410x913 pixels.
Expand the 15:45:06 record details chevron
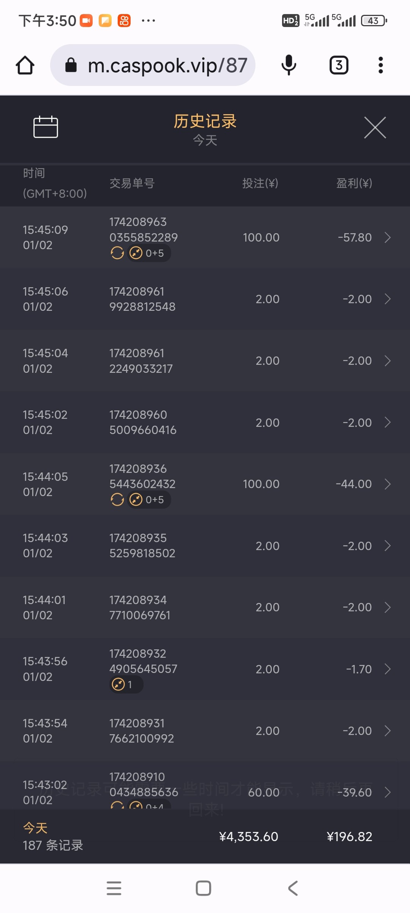pos(387,299)
